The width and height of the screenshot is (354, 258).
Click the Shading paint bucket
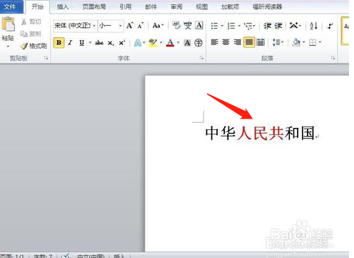click(296, 42)
